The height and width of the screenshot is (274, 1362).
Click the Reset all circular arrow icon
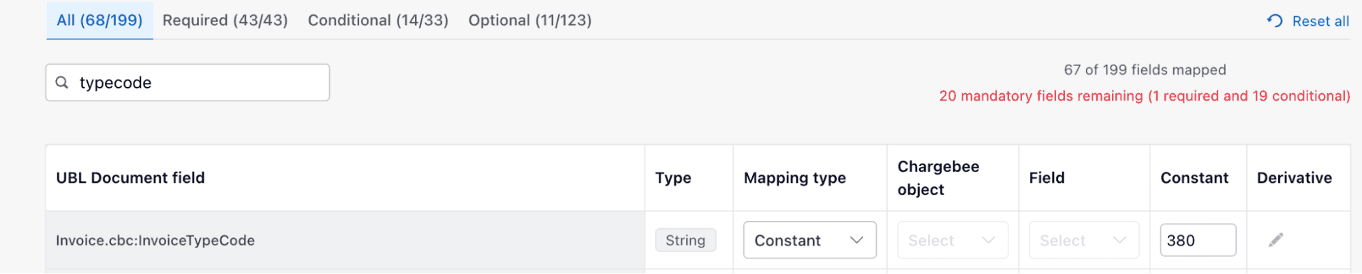1275,21
